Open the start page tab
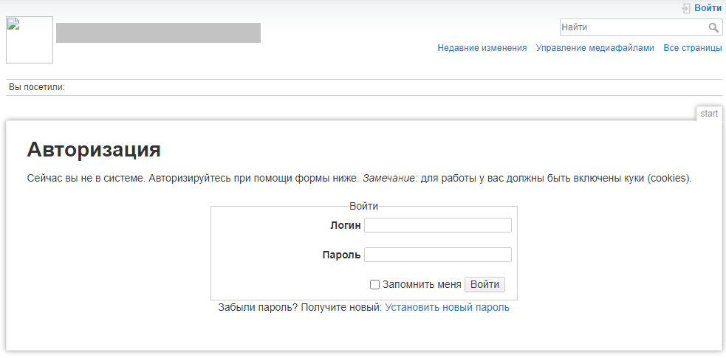This screenshot has width=726, height=358. 709,114
